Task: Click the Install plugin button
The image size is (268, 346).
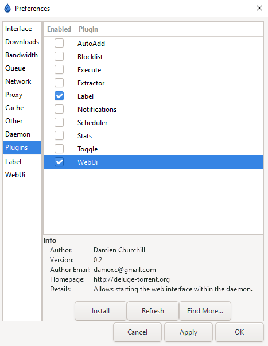Action: pos(100,310)
